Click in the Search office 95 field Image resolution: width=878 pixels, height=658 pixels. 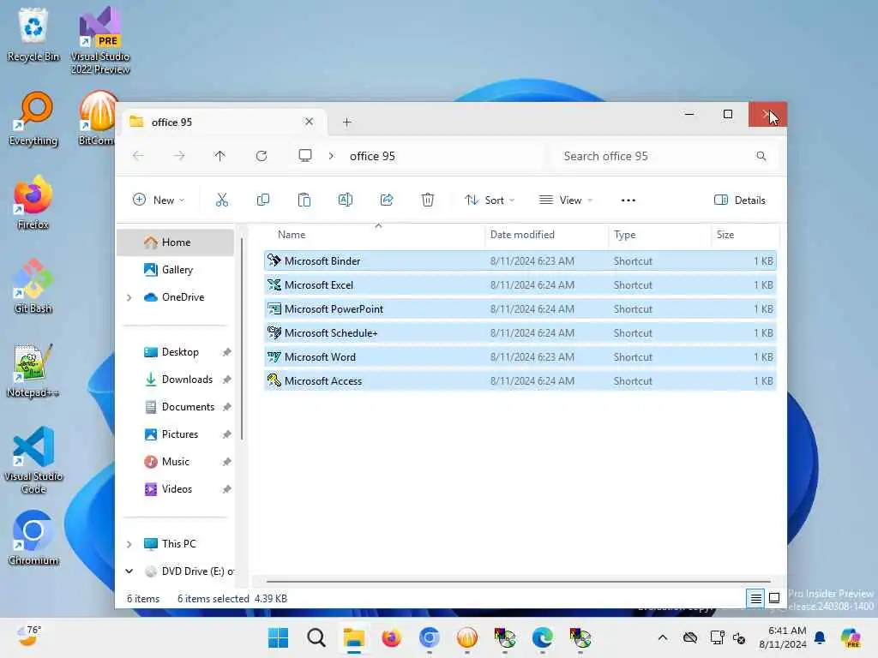pos(665,156)
